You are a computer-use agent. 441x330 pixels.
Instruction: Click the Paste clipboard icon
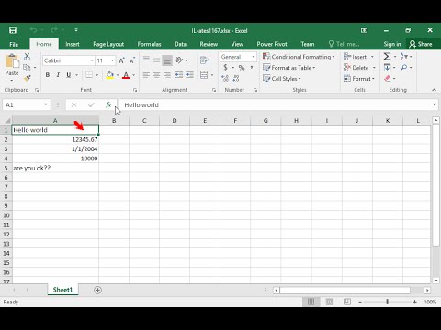coord(12,61)
